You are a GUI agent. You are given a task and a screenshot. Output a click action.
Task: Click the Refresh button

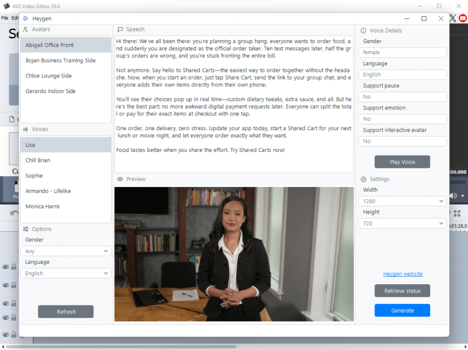pos(66,312)
